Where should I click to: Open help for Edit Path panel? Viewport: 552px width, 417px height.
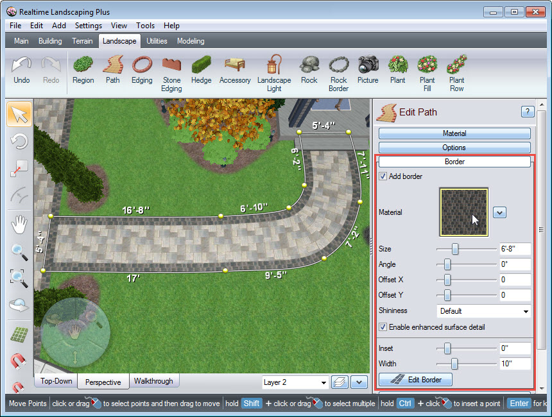pyautogui.click(x=527, y=112)
